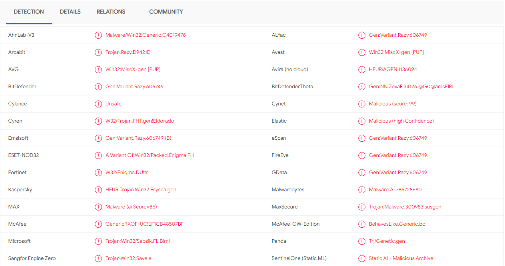This screenshot has height=266, width=505.
Task: Click the alert icon beside W32/Enigma.DU!tr
Action: point(98,173)
